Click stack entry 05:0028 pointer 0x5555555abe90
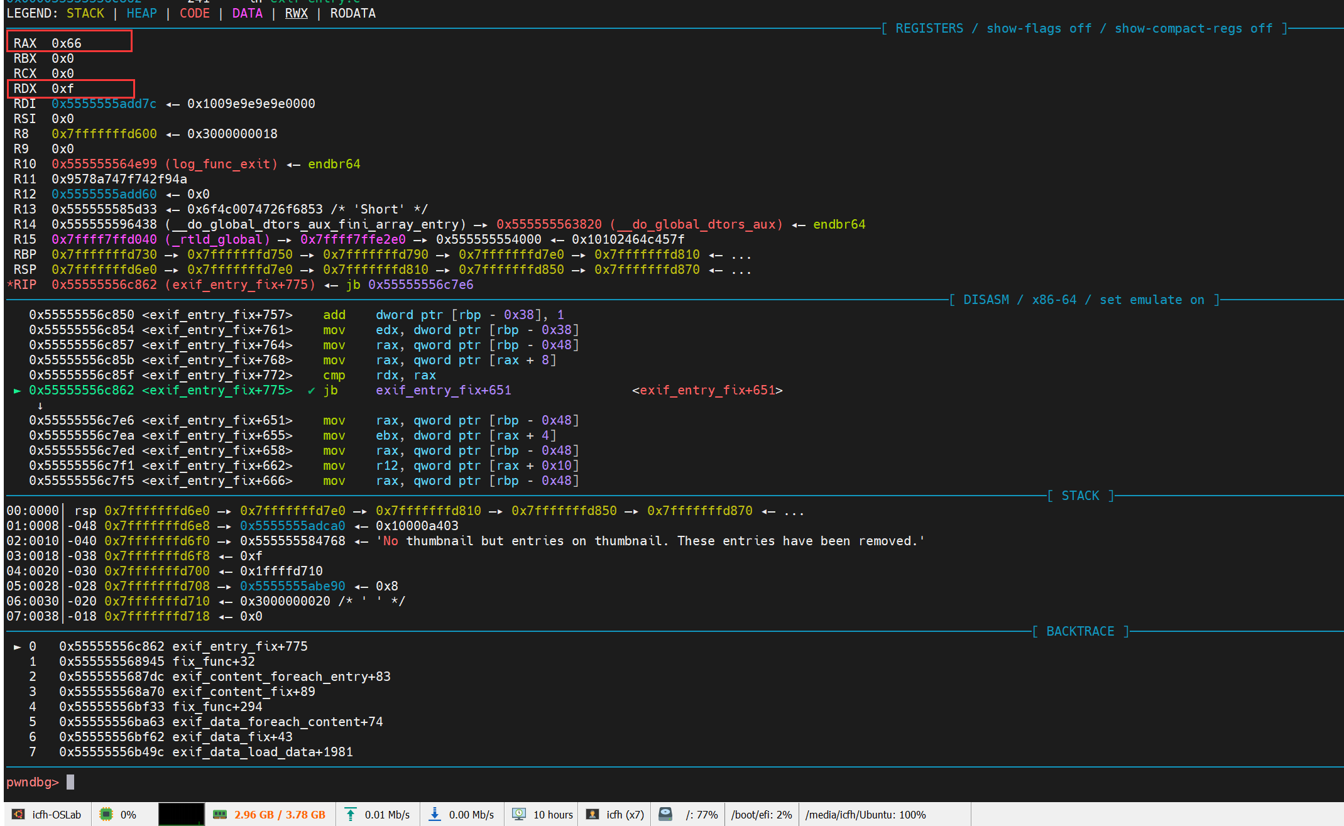This screenshot has width=1344, height=826. click(x=293, y=586)
